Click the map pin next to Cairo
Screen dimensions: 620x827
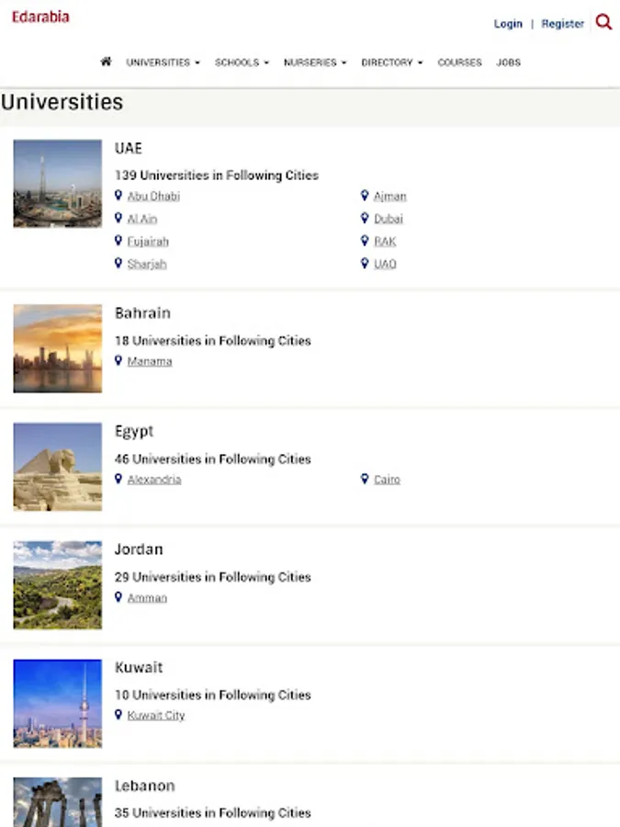[x=365, y=479]
